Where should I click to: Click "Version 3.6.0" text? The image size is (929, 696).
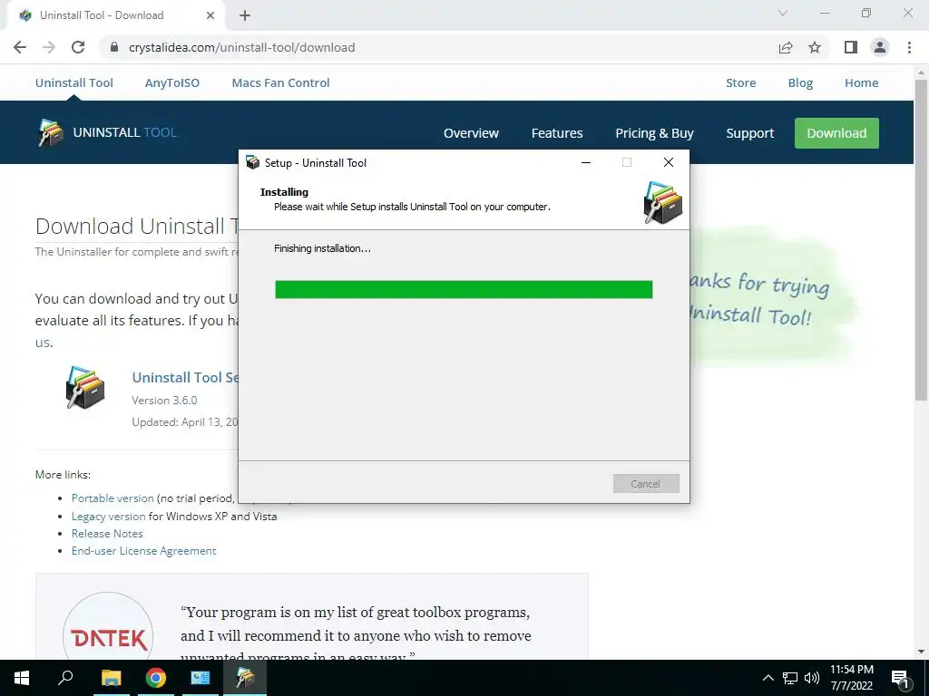[x=164, y=400]
